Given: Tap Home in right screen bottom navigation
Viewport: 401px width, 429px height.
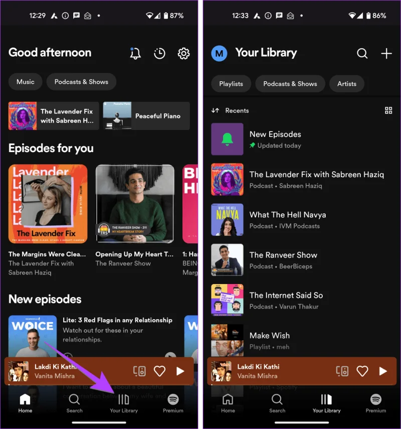Looking at the screenshot, I should [x=228, y=403].
